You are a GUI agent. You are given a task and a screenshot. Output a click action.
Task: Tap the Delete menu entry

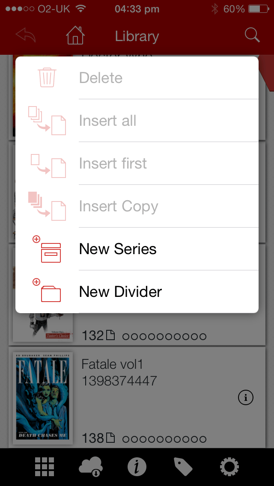pos(137,77)
